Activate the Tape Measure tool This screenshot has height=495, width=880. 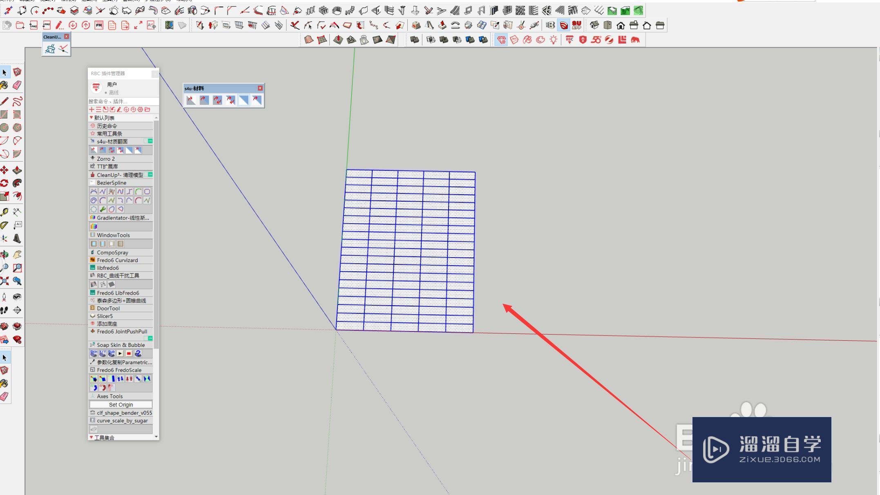coord(4,212)
